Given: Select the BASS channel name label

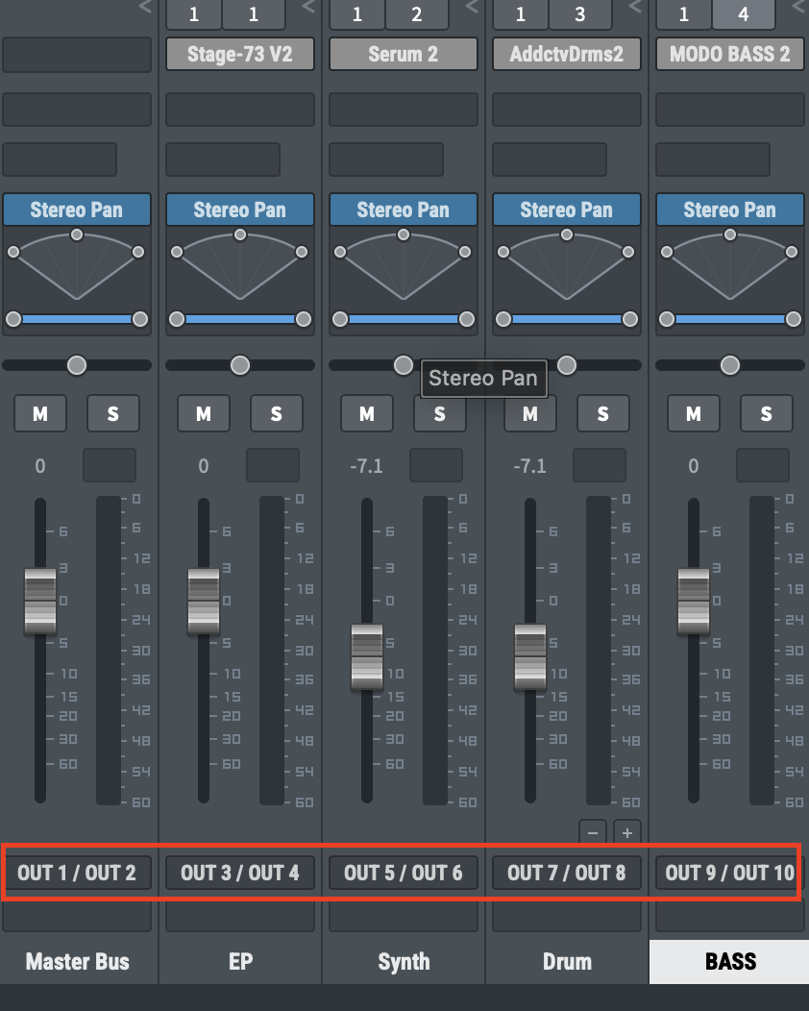Looking at the screenshot, I should pyautogui.click(x=729, y=962).
